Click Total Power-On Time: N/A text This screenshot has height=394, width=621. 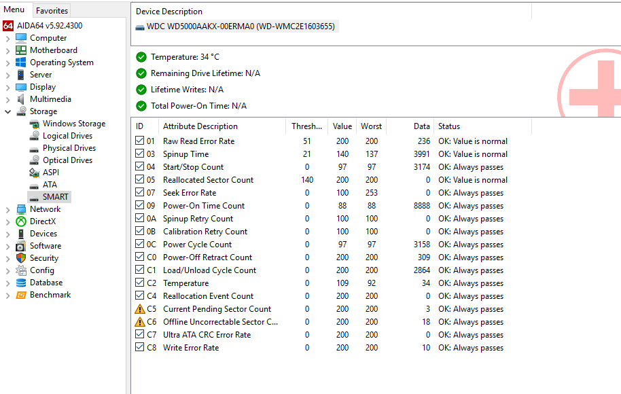point(198,106)
